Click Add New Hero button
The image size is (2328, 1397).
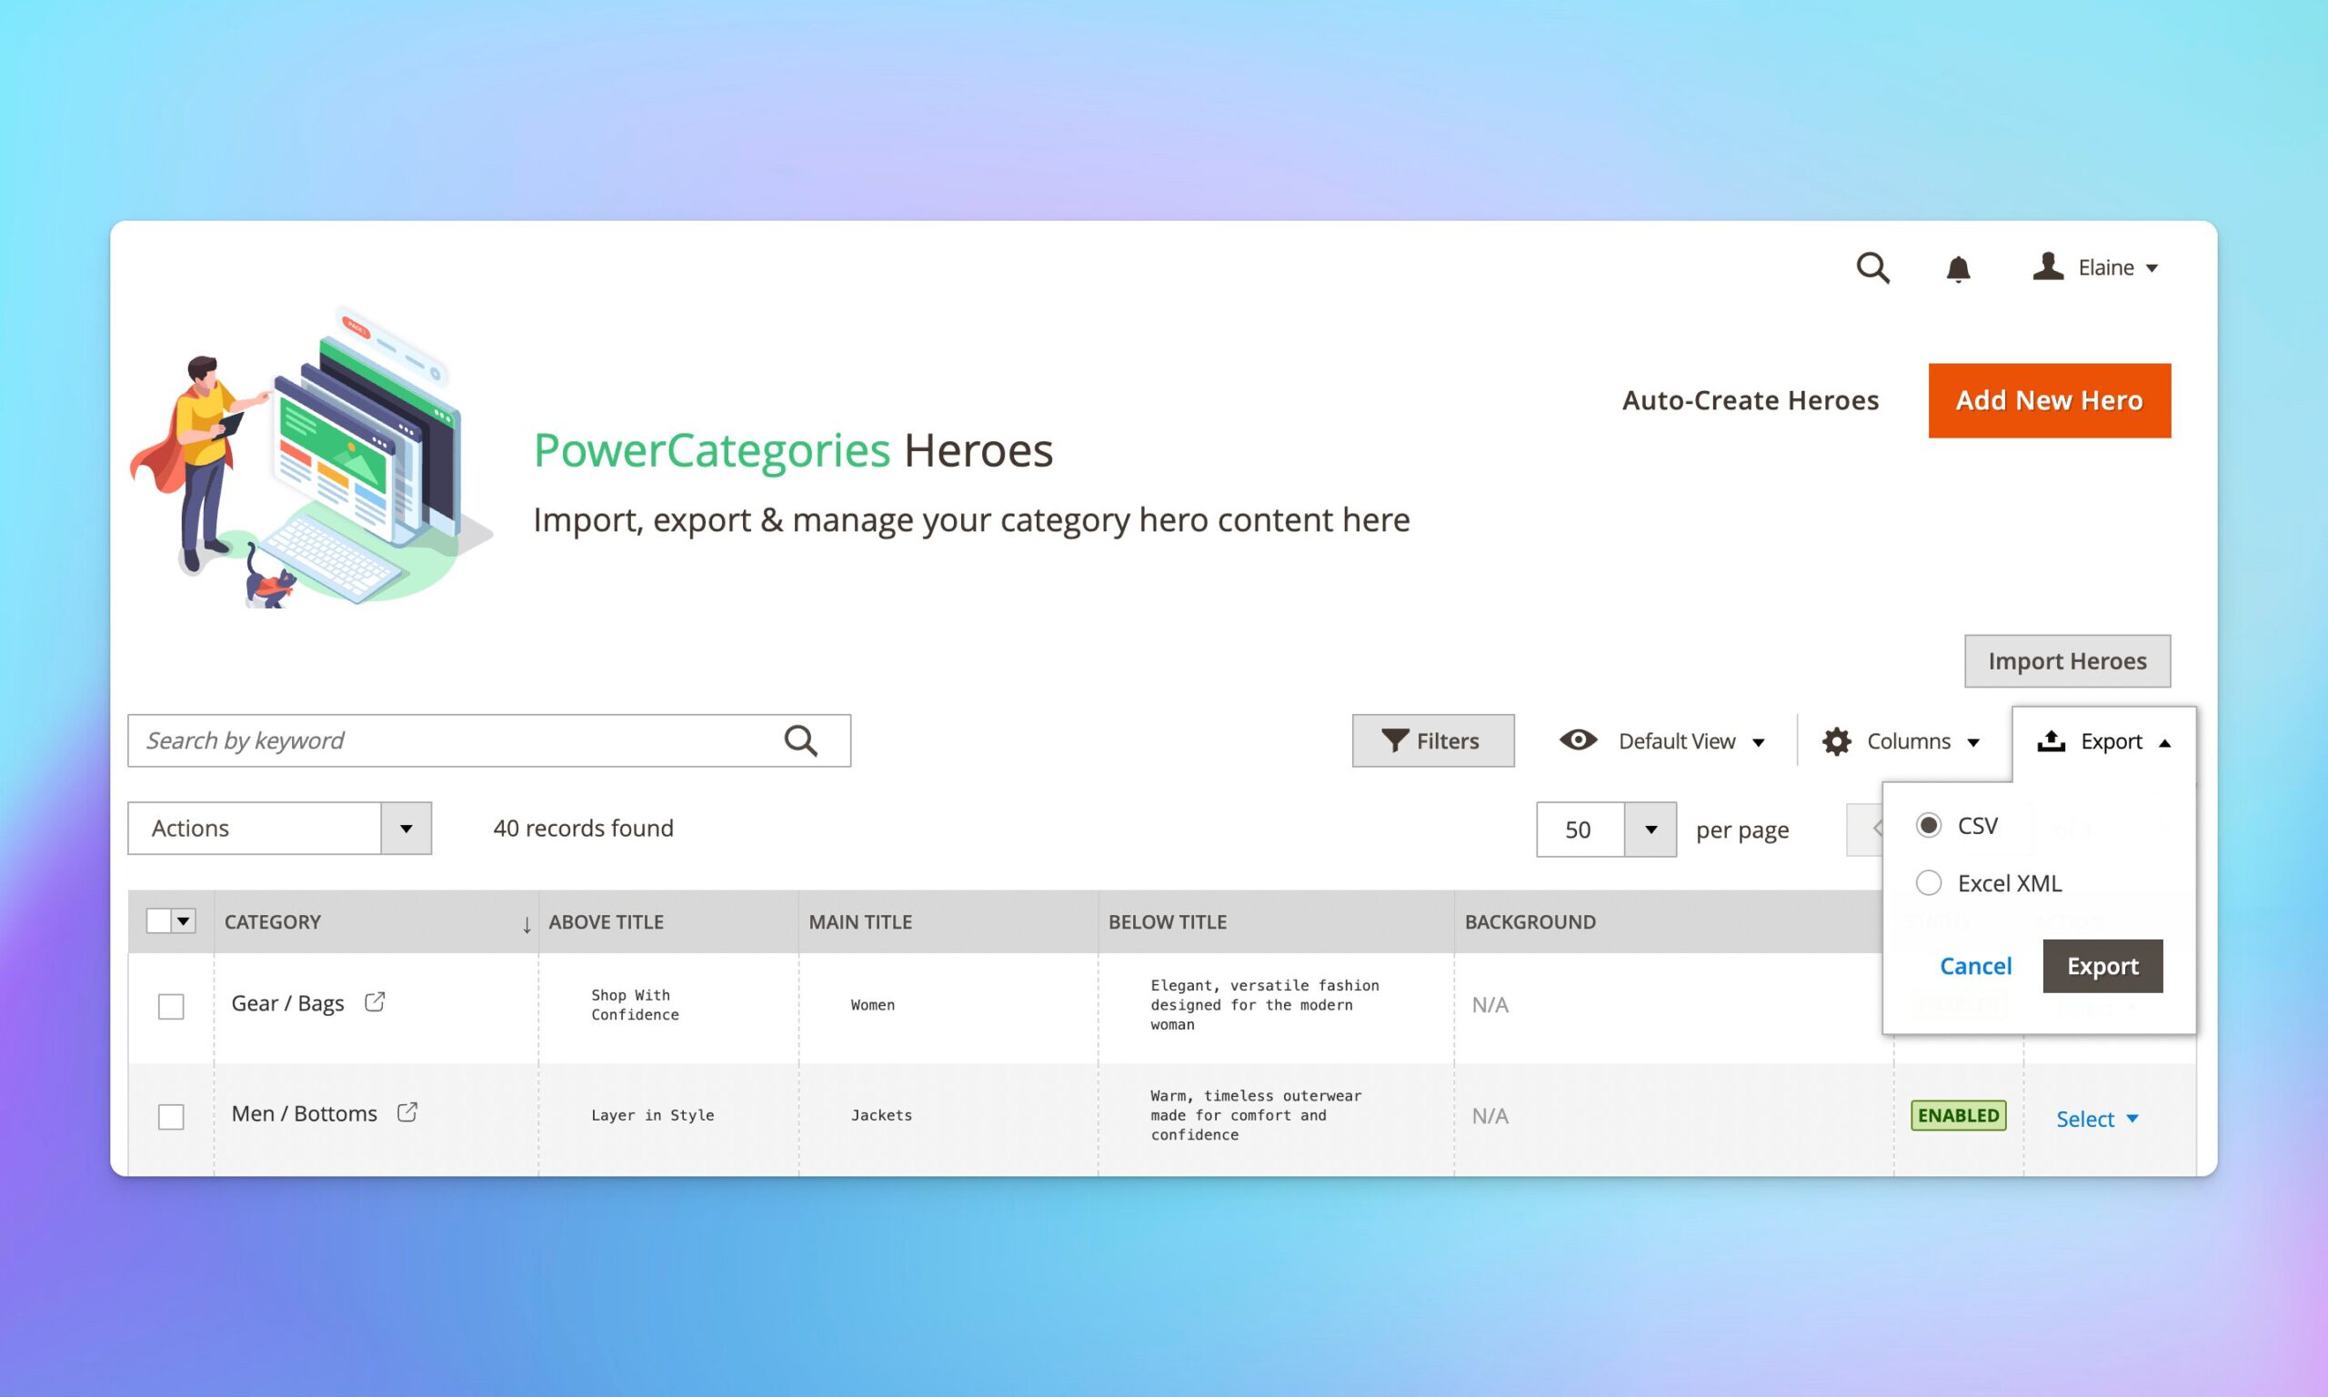2049,401
